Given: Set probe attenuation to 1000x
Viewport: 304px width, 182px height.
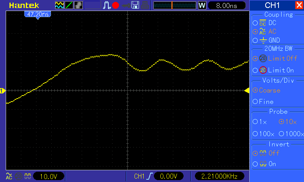Looking at the screenshot, I should point(281,133).
